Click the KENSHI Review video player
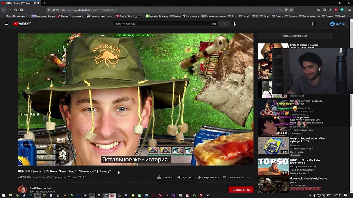Image resolution: width=353 pixels, height=198 pixels. click(x=136, y=99)
